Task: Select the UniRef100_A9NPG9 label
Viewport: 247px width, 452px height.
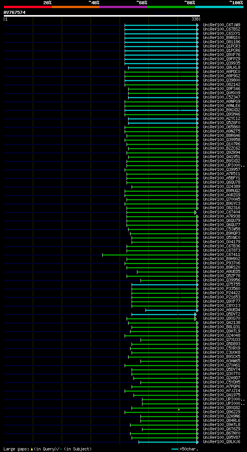Action: click(x=222, y=101)
